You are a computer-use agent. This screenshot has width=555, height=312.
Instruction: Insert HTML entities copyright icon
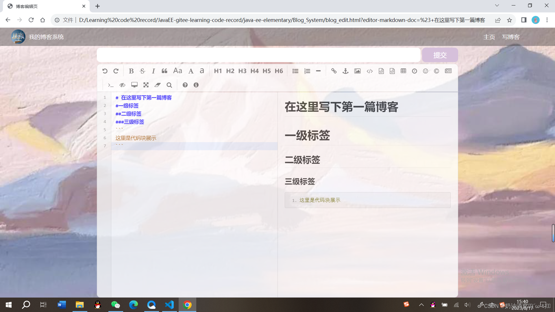click(x=436, y=71)
